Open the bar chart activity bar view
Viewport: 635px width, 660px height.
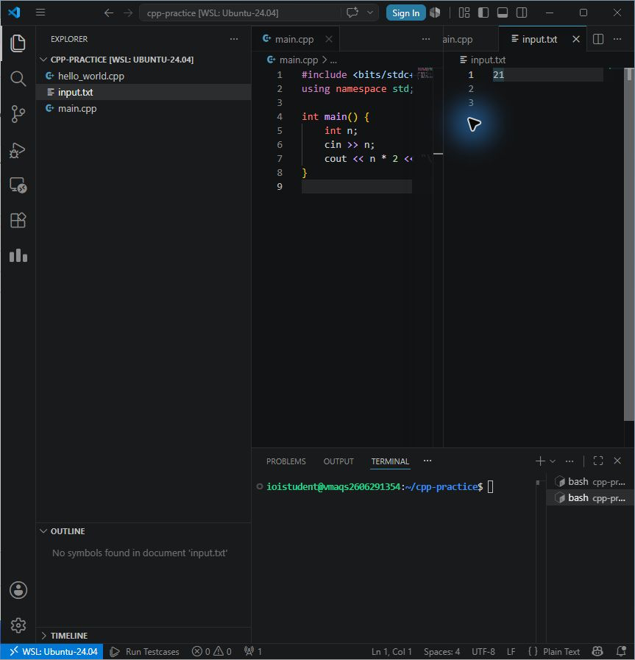[x=18, y=255]
